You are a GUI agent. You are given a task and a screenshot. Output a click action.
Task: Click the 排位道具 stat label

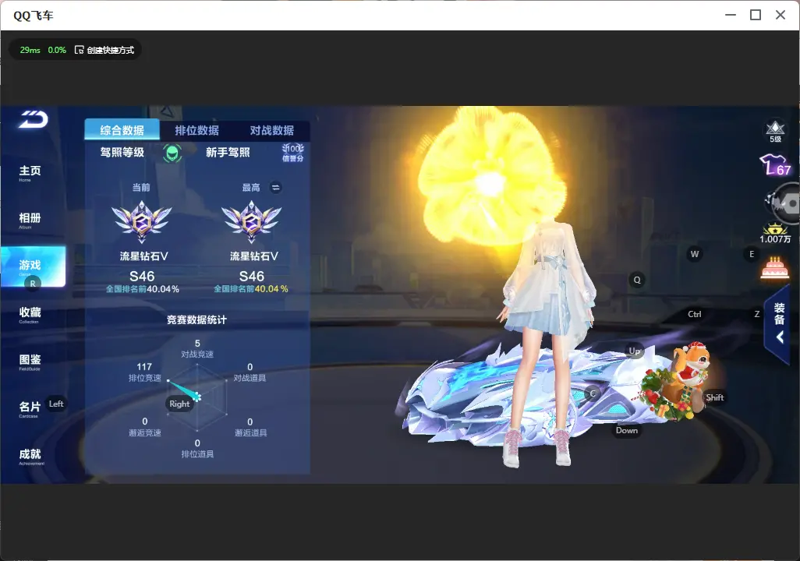[x=197, y=454]
